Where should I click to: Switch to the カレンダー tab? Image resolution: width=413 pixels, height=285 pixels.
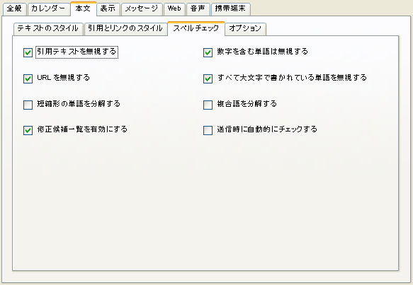pos(48,9)
